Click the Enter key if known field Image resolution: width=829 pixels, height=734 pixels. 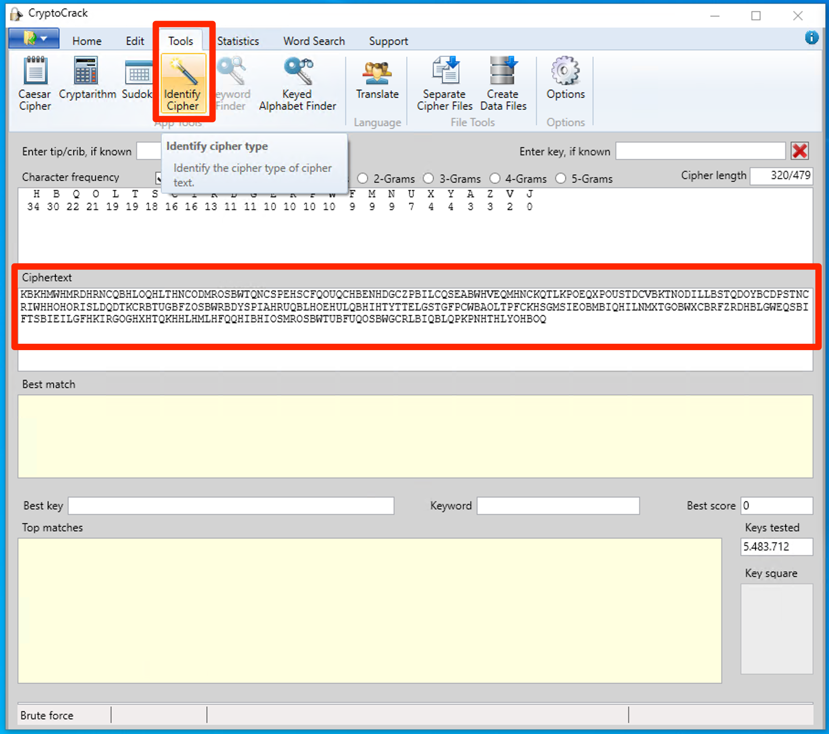pos(700,151)
